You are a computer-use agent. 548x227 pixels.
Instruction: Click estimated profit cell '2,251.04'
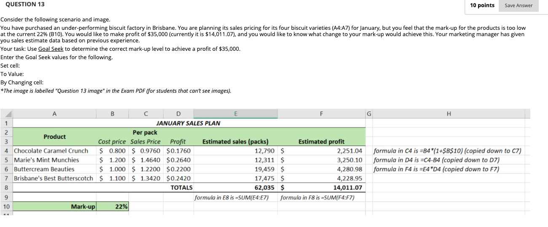(x=322, y=151)
